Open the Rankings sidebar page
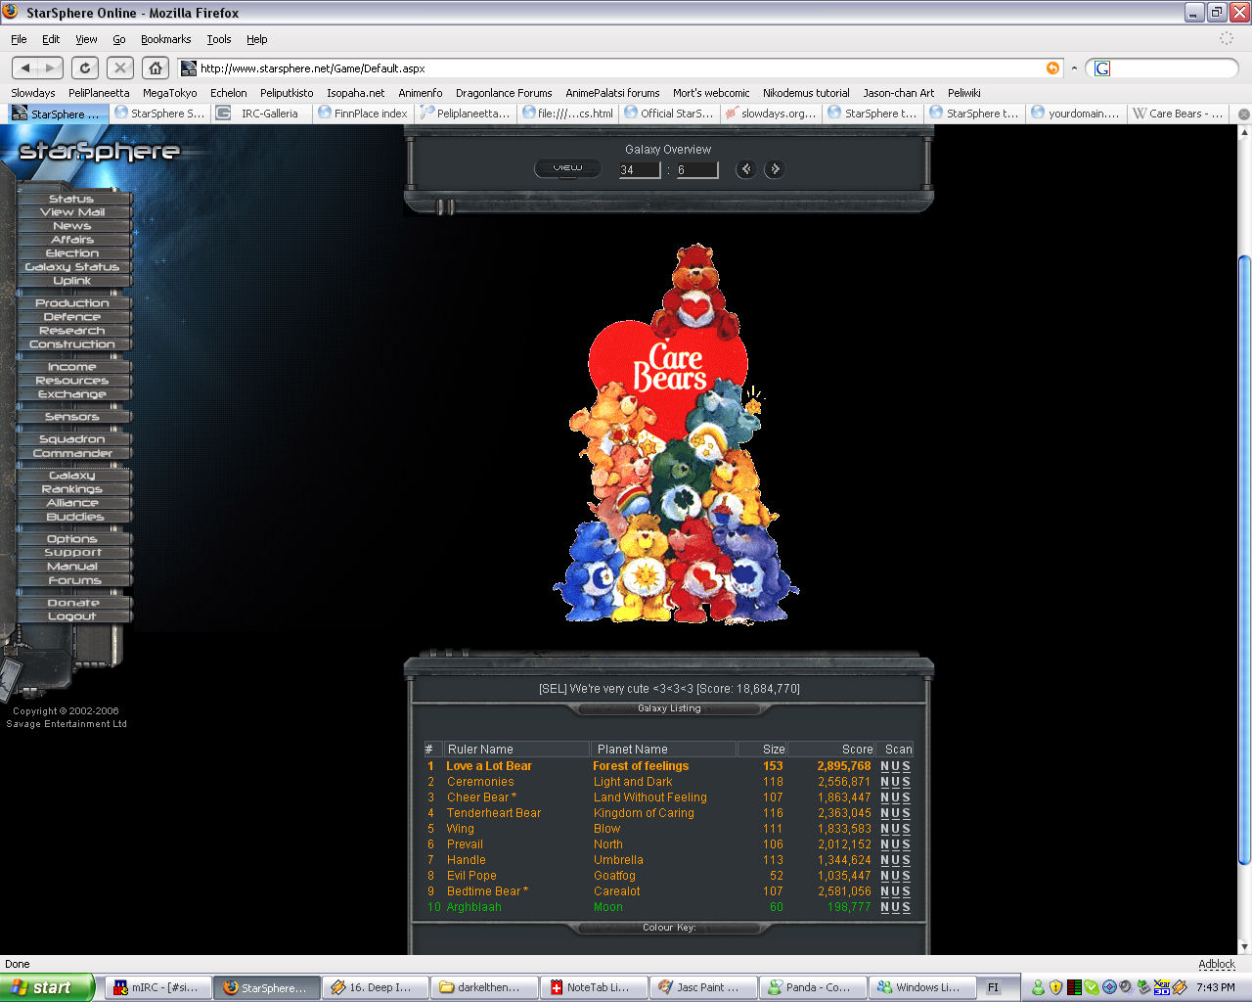This screenshot has height=1002, width=1252. click(x=72, y=489)
